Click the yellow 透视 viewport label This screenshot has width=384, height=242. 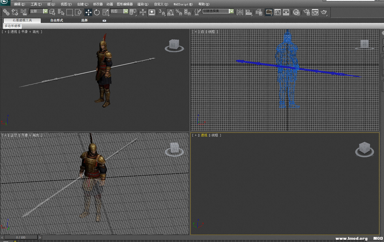pos(204,135)
